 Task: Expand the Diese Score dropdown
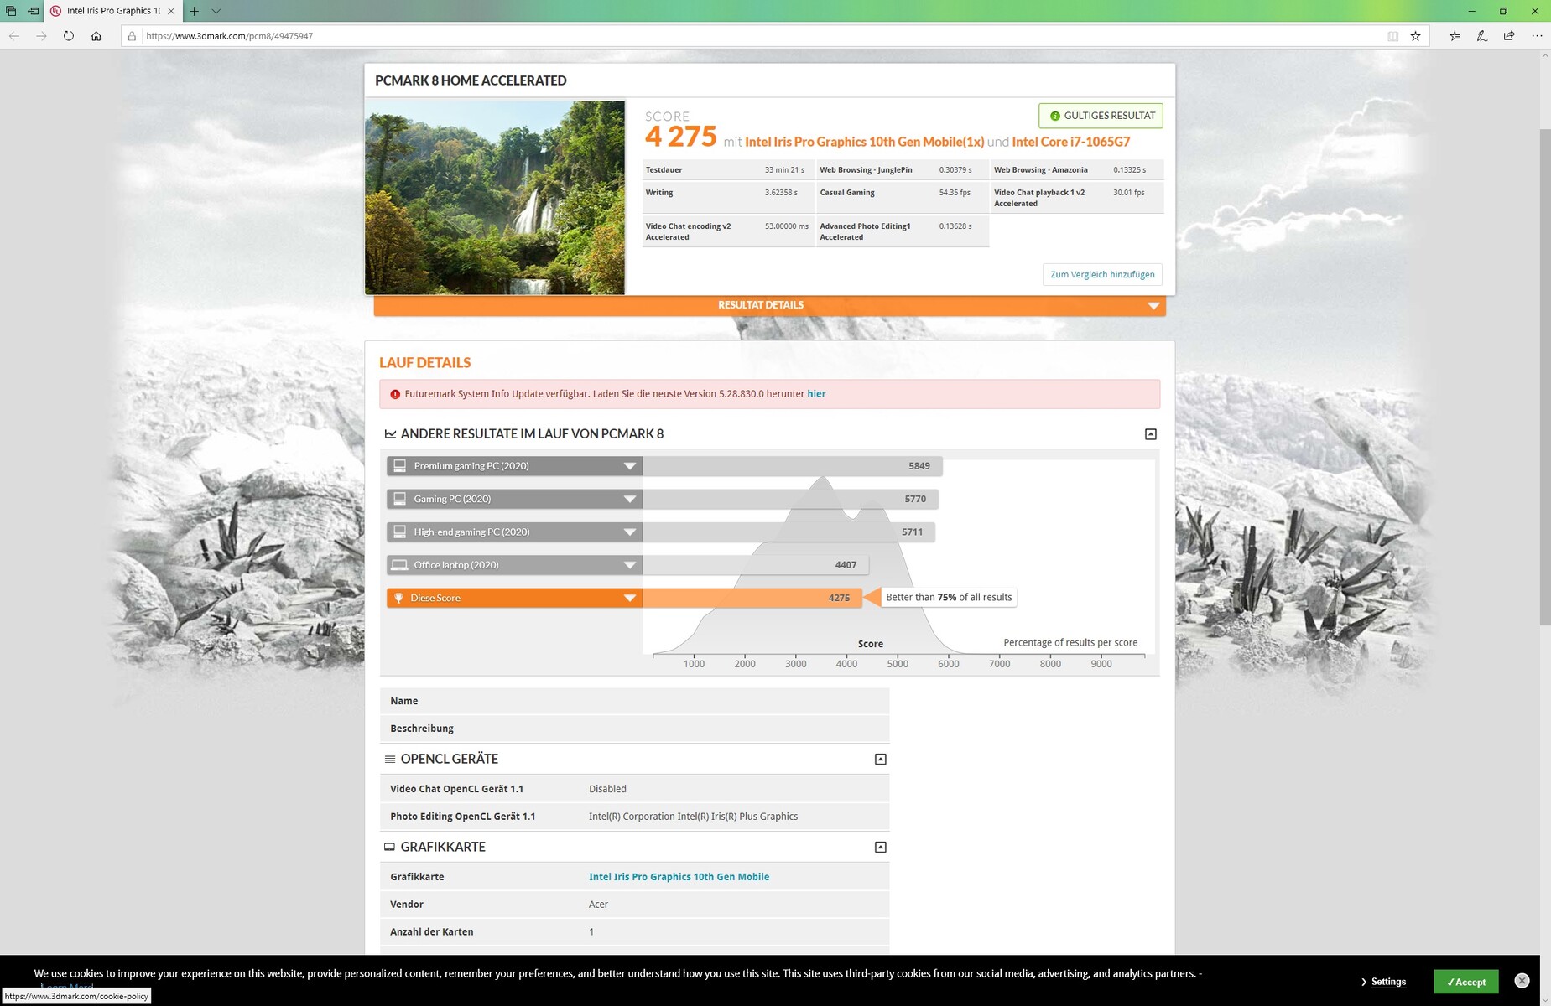tap(629, 598)
